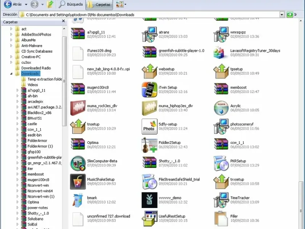Expand the Anti-Malware tree node
The image size is (305, 229).
point(11,45)
